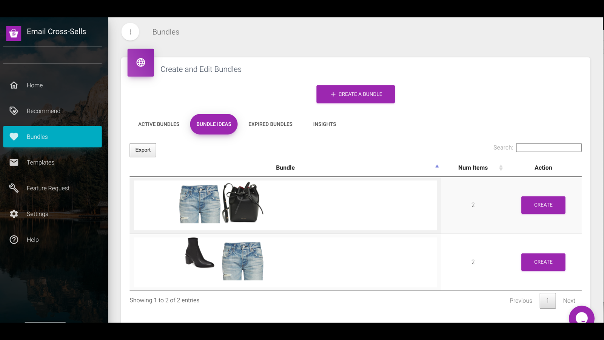Click the Bundles page title
This screenshot has width=604, height=340.
click(166, 32)
